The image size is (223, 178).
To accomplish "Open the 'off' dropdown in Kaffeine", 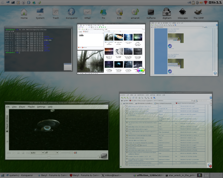I will click(51, 153).
